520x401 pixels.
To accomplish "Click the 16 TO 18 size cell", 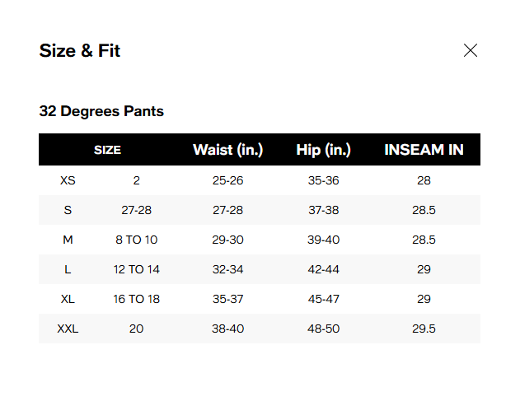I will (x=136, y=299).
